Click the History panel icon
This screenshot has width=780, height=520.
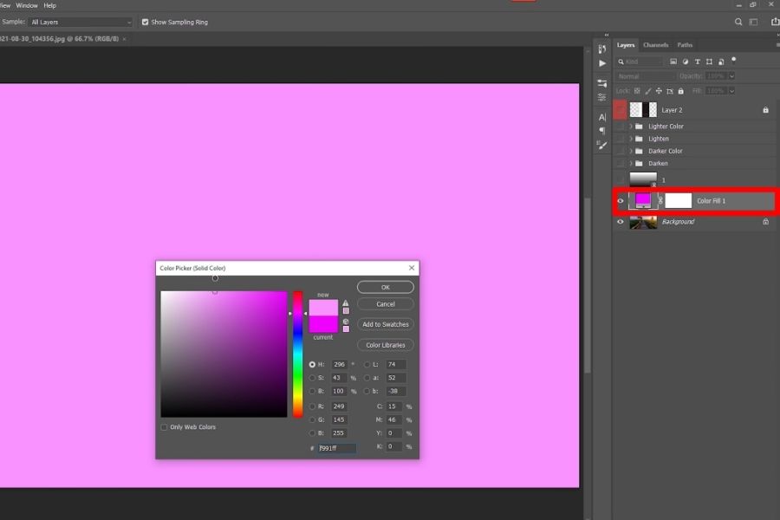[x=602, y=49]
